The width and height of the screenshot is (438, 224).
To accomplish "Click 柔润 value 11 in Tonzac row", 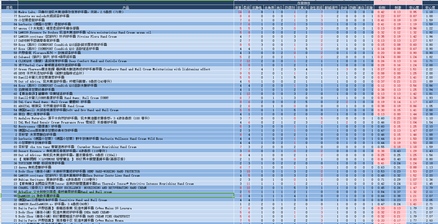I will [x=247, y=184].
